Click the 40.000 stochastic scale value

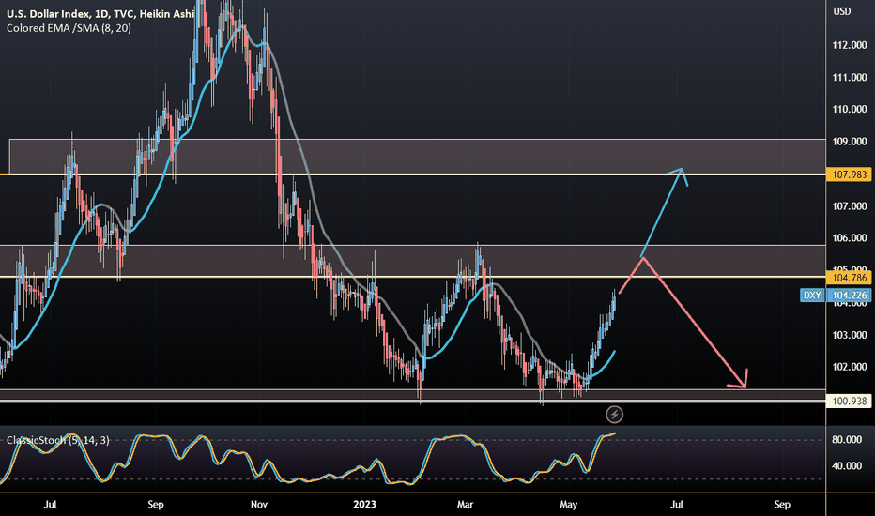[847, 465]
